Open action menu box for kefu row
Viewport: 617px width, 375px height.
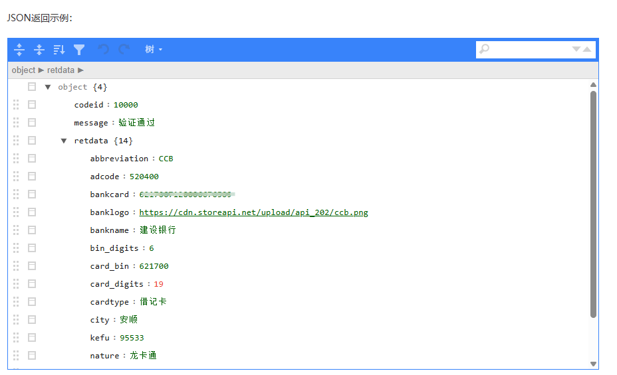(32, 337)
